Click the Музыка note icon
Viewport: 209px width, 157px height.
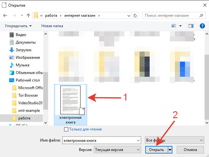(12, 65)
